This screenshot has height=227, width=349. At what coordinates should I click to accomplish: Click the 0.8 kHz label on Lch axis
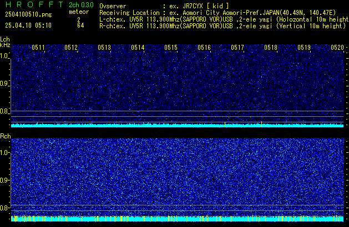(x=4, y=111)
